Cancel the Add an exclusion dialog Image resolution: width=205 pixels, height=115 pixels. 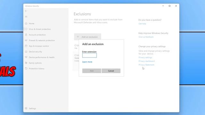coord(111,71)
